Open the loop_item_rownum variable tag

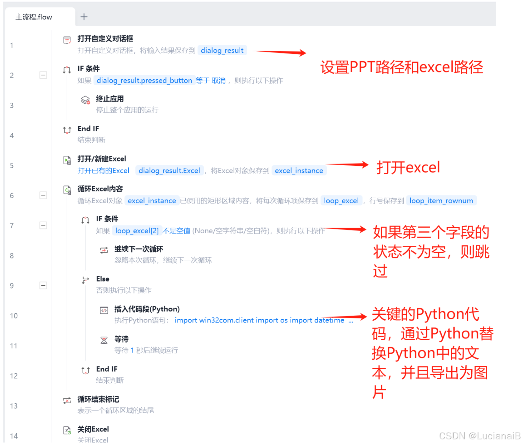(x=441, y=201)
